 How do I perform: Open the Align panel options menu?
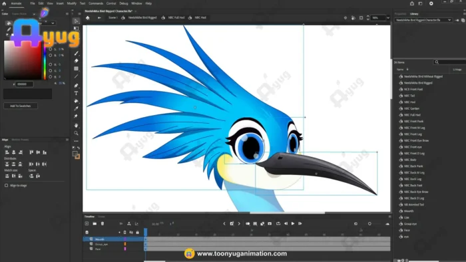67,140
